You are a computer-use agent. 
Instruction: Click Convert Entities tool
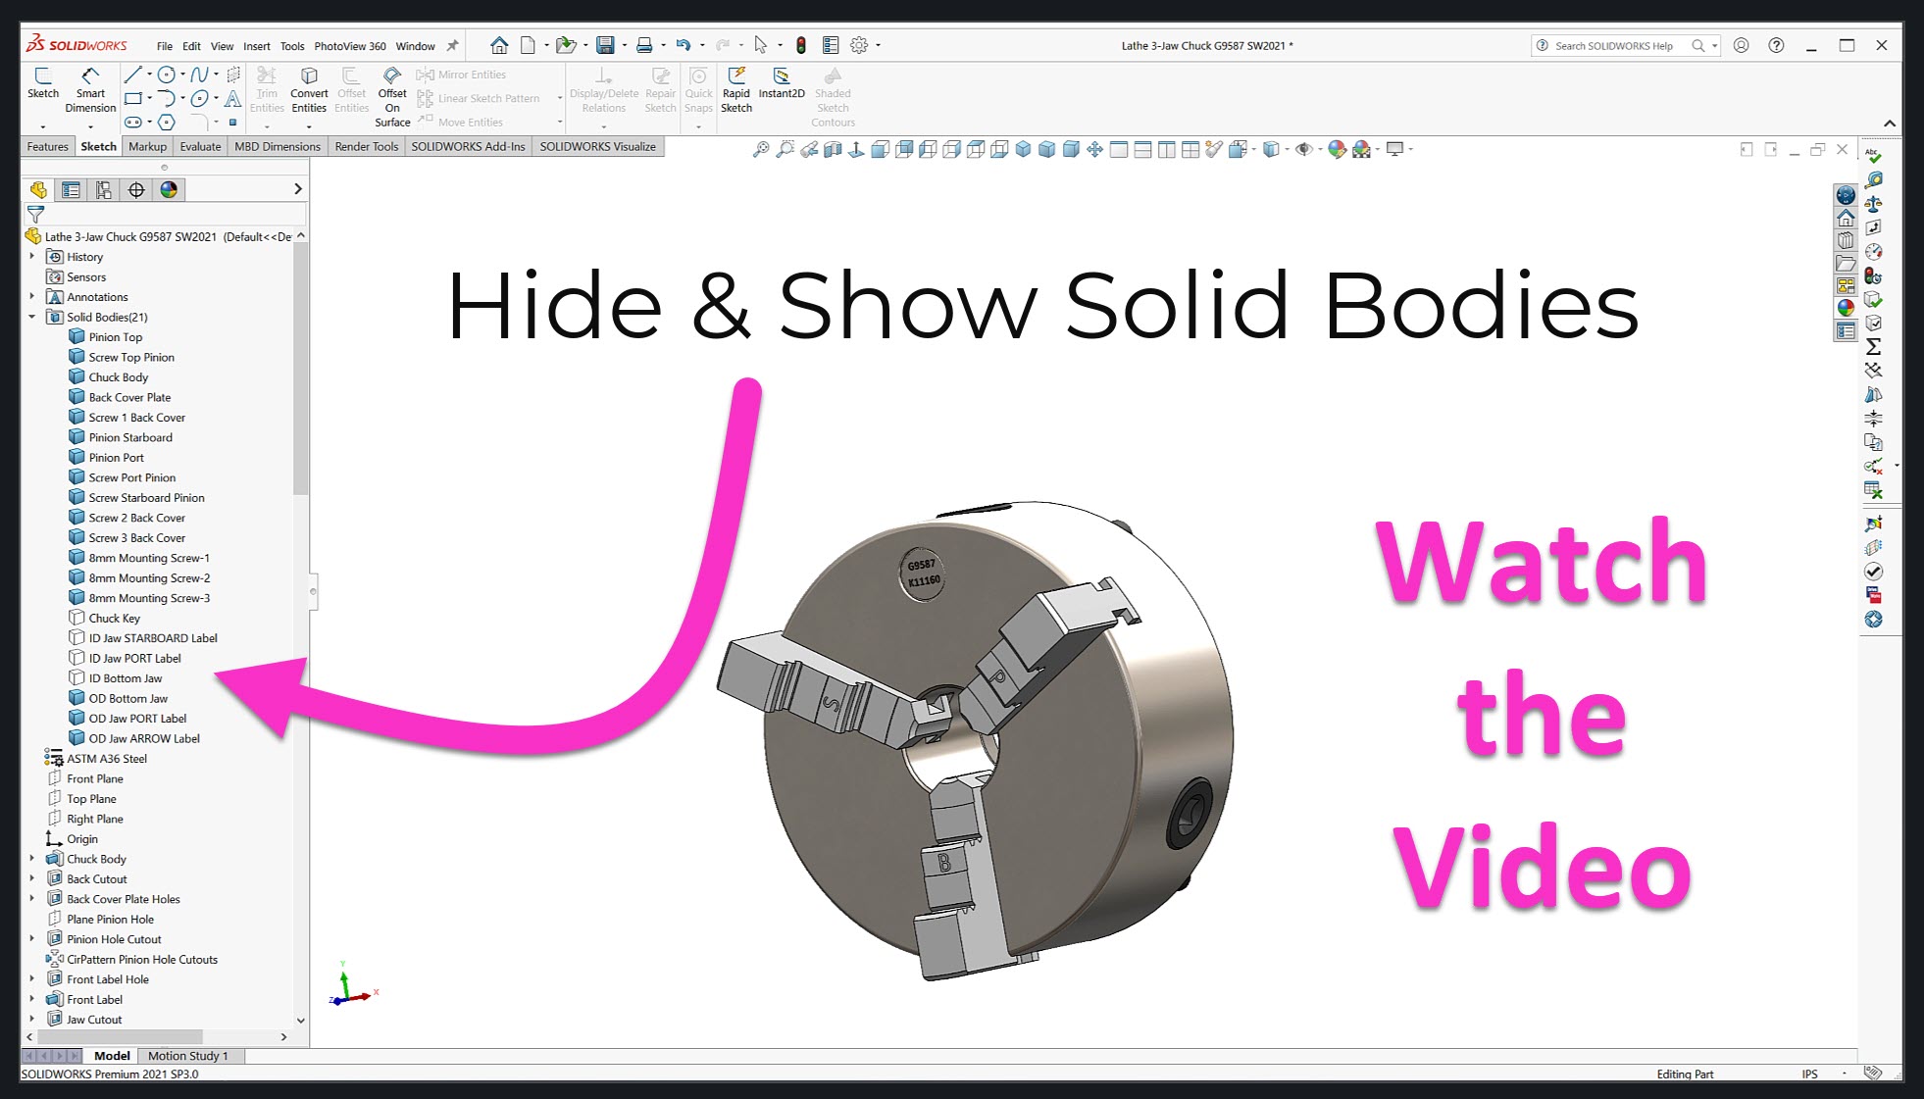pos(309,90)
